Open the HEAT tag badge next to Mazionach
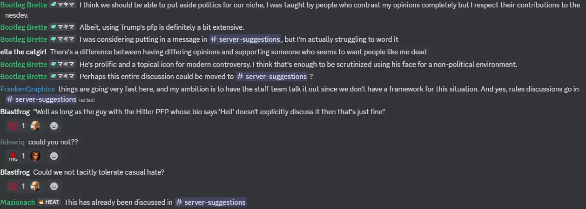Image resolution: width=586 pixels, height=209 pixels. click(x=49, y=202)
